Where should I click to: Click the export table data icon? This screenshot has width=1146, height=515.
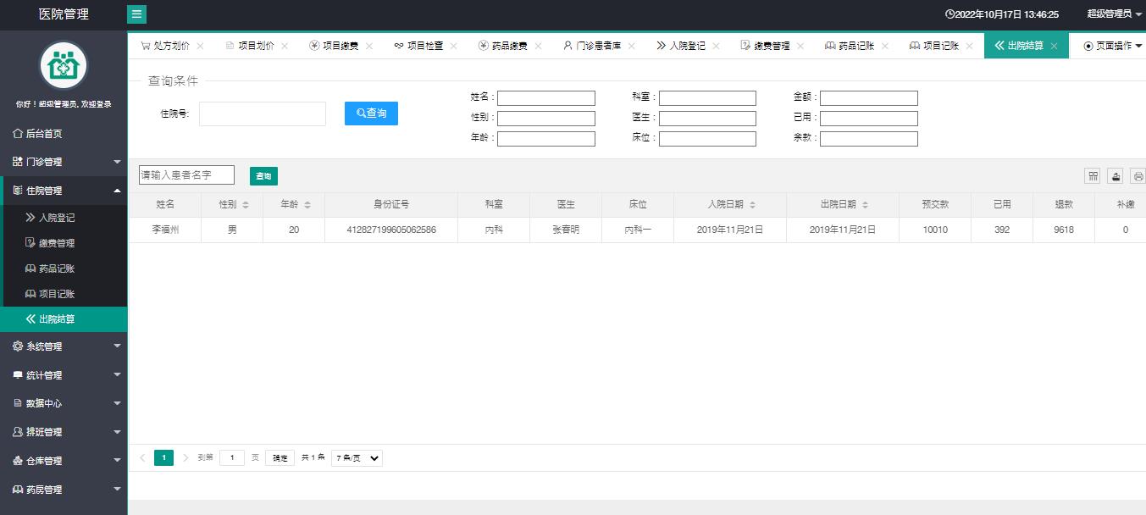point(1116,176)
